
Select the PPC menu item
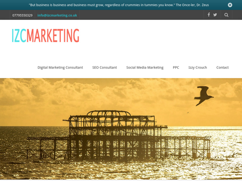click(x=176, y=68)
